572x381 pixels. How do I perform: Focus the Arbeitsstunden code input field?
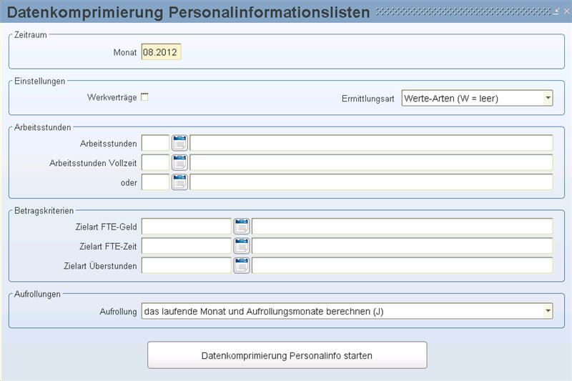(x=155, y=143)
